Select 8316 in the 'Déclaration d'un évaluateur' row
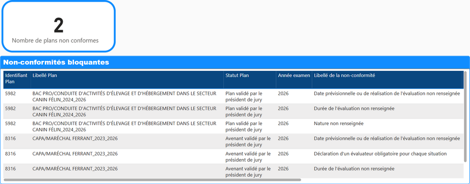Viewport: 470px width, 184px height. pyautogui.click(x=10, y=154)
